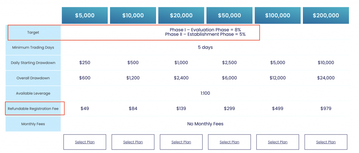Choose Select Plan for the $20,000 account

181,142
